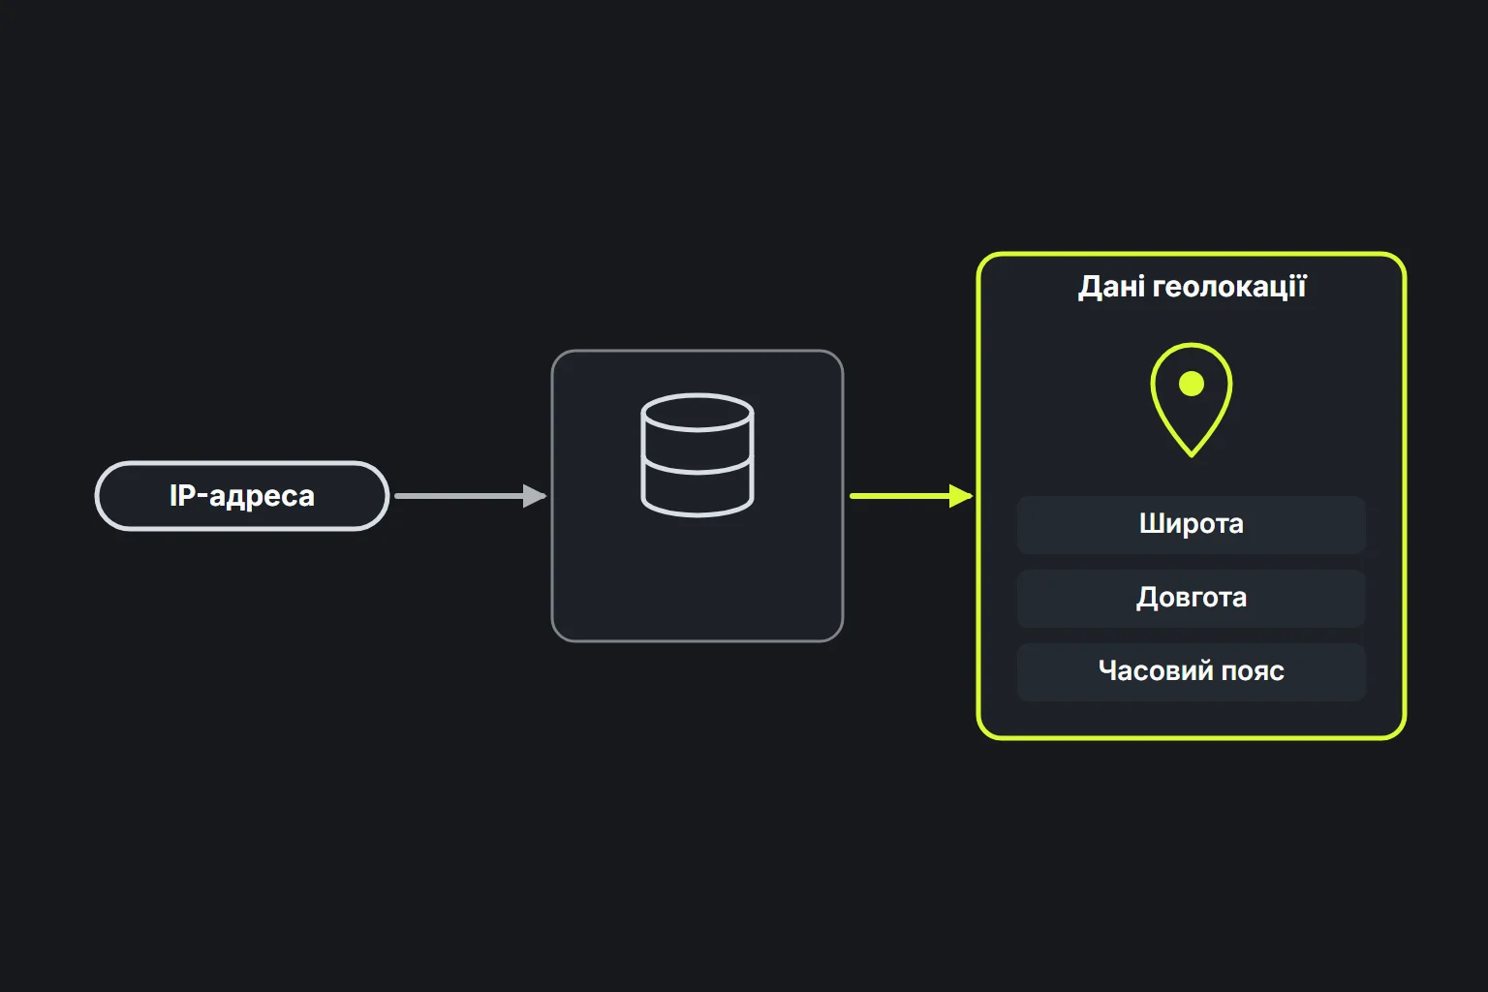Select the IP-адреса pill
The width and height of the screenshot is (1488, 992).
(x=242, y=496)
